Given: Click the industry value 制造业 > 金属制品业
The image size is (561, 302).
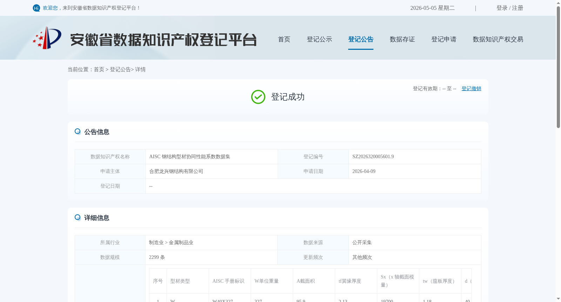Looking at the screenshot, I should [x=171, y=243].
